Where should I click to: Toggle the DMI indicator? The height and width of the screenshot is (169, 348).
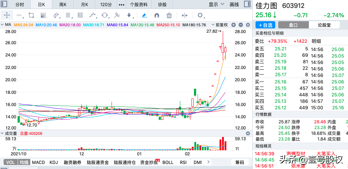pyautogui.click(x=198, y=162)
